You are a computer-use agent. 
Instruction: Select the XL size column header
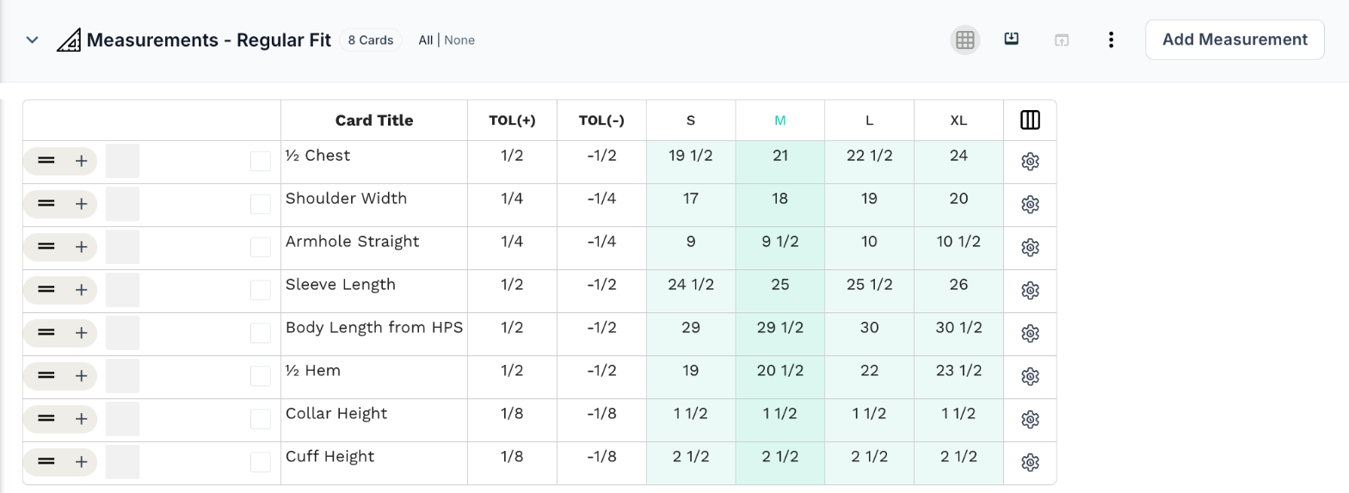pos(958,120)
